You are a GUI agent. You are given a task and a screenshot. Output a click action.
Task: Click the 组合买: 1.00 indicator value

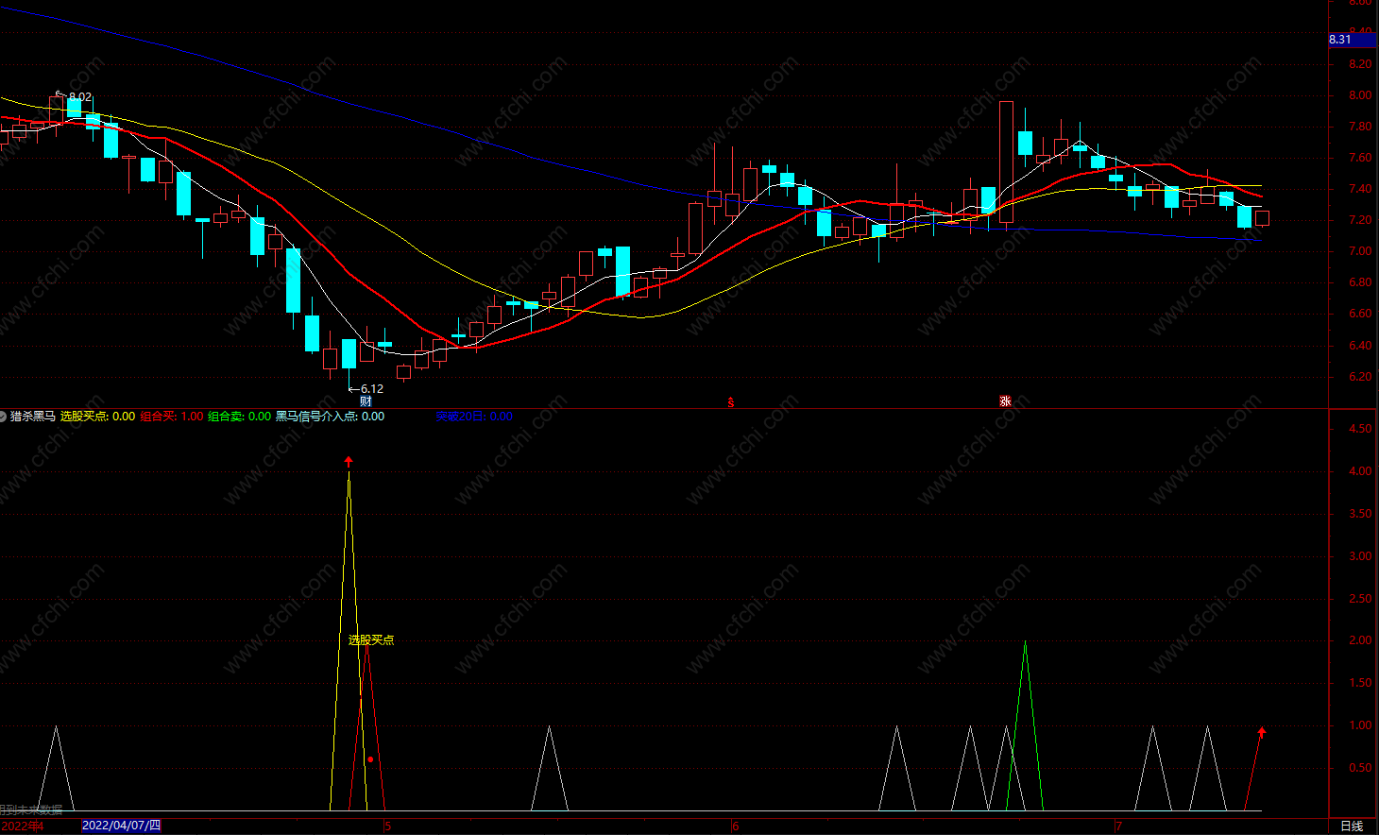172,417
